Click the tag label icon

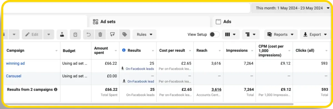pyautogui.click(x=125, y=34)
